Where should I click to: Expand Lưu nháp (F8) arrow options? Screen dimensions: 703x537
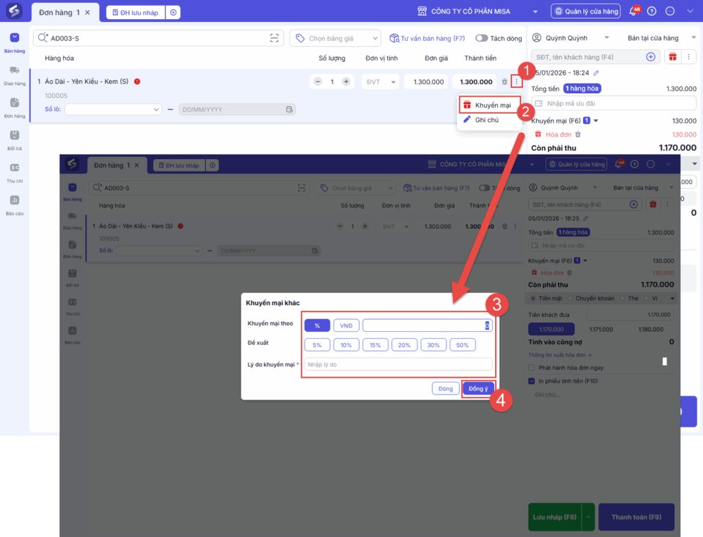(x=588, y=517)
